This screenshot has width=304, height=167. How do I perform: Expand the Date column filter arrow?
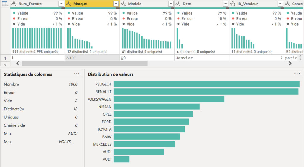[226, 4]
